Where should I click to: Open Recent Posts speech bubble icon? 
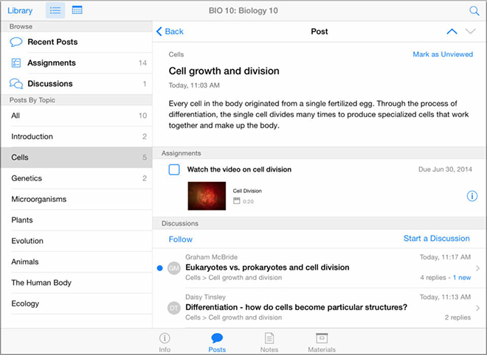click(16, 42)
